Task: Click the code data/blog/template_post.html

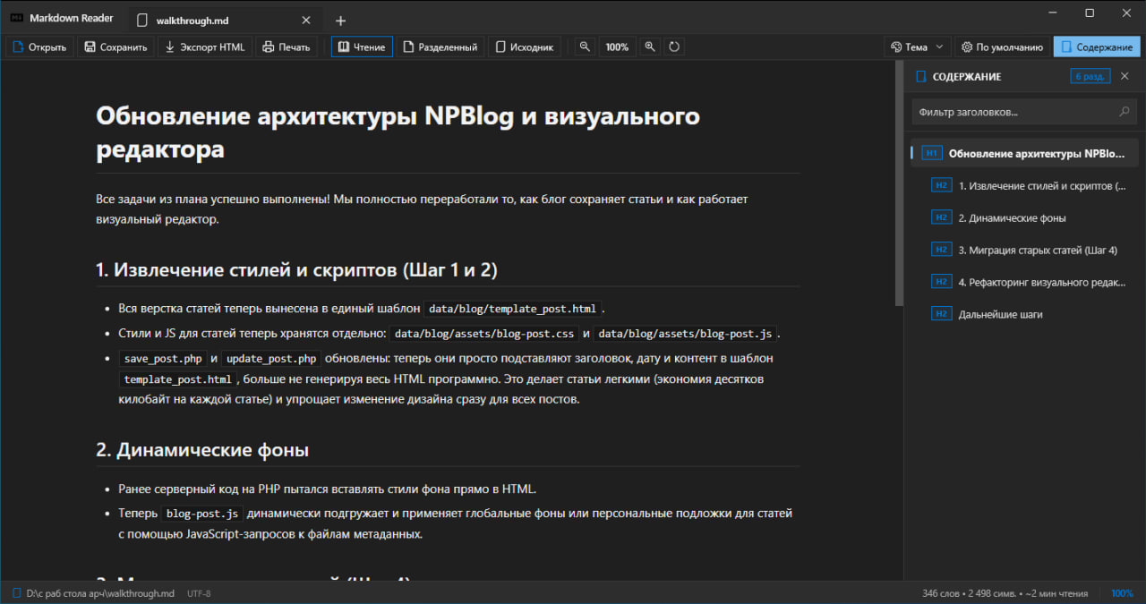Action: (x=512, y=309)
